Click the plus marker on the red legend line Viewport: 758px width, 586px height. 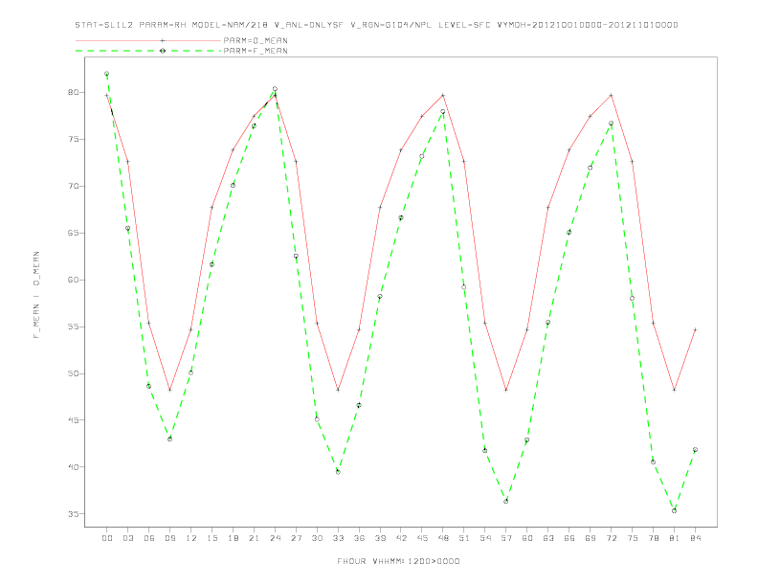[x=163, y=40]
